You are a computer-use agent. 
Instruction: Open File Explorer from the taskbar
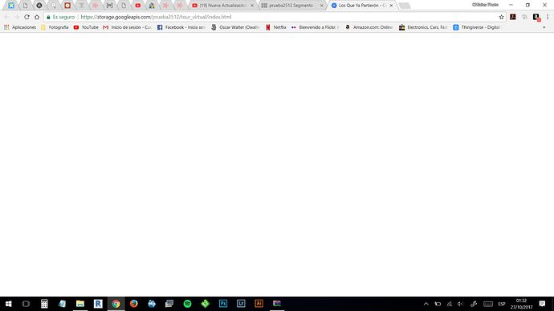coord(80,304)
